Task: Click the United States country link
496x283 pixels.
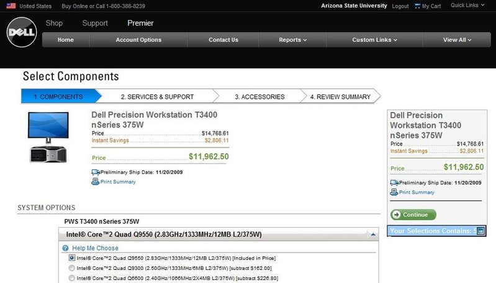Action: [35, 6]
